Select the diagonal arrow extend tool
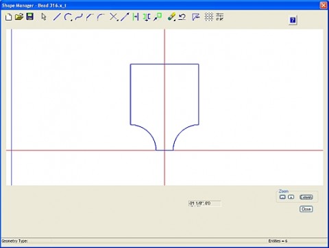Image resolution: width=329 pixels, height=248 pixels. click(x=125, y=17)
